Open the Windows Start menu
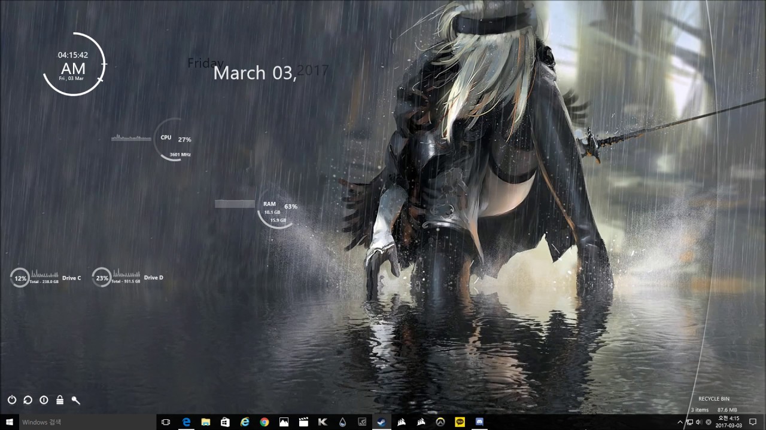 pyautogui.click(x=10, y=422)
